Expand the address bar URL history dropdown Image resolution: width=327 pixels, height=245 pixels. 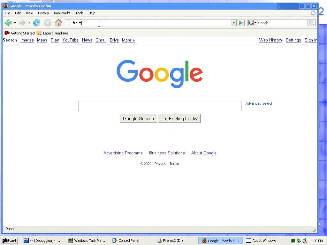pos(234,23)
